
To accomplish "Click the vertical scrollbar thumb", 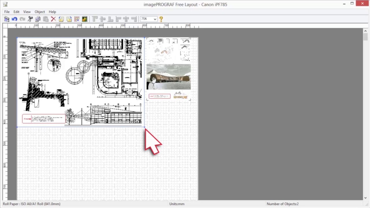I will 366,37.
